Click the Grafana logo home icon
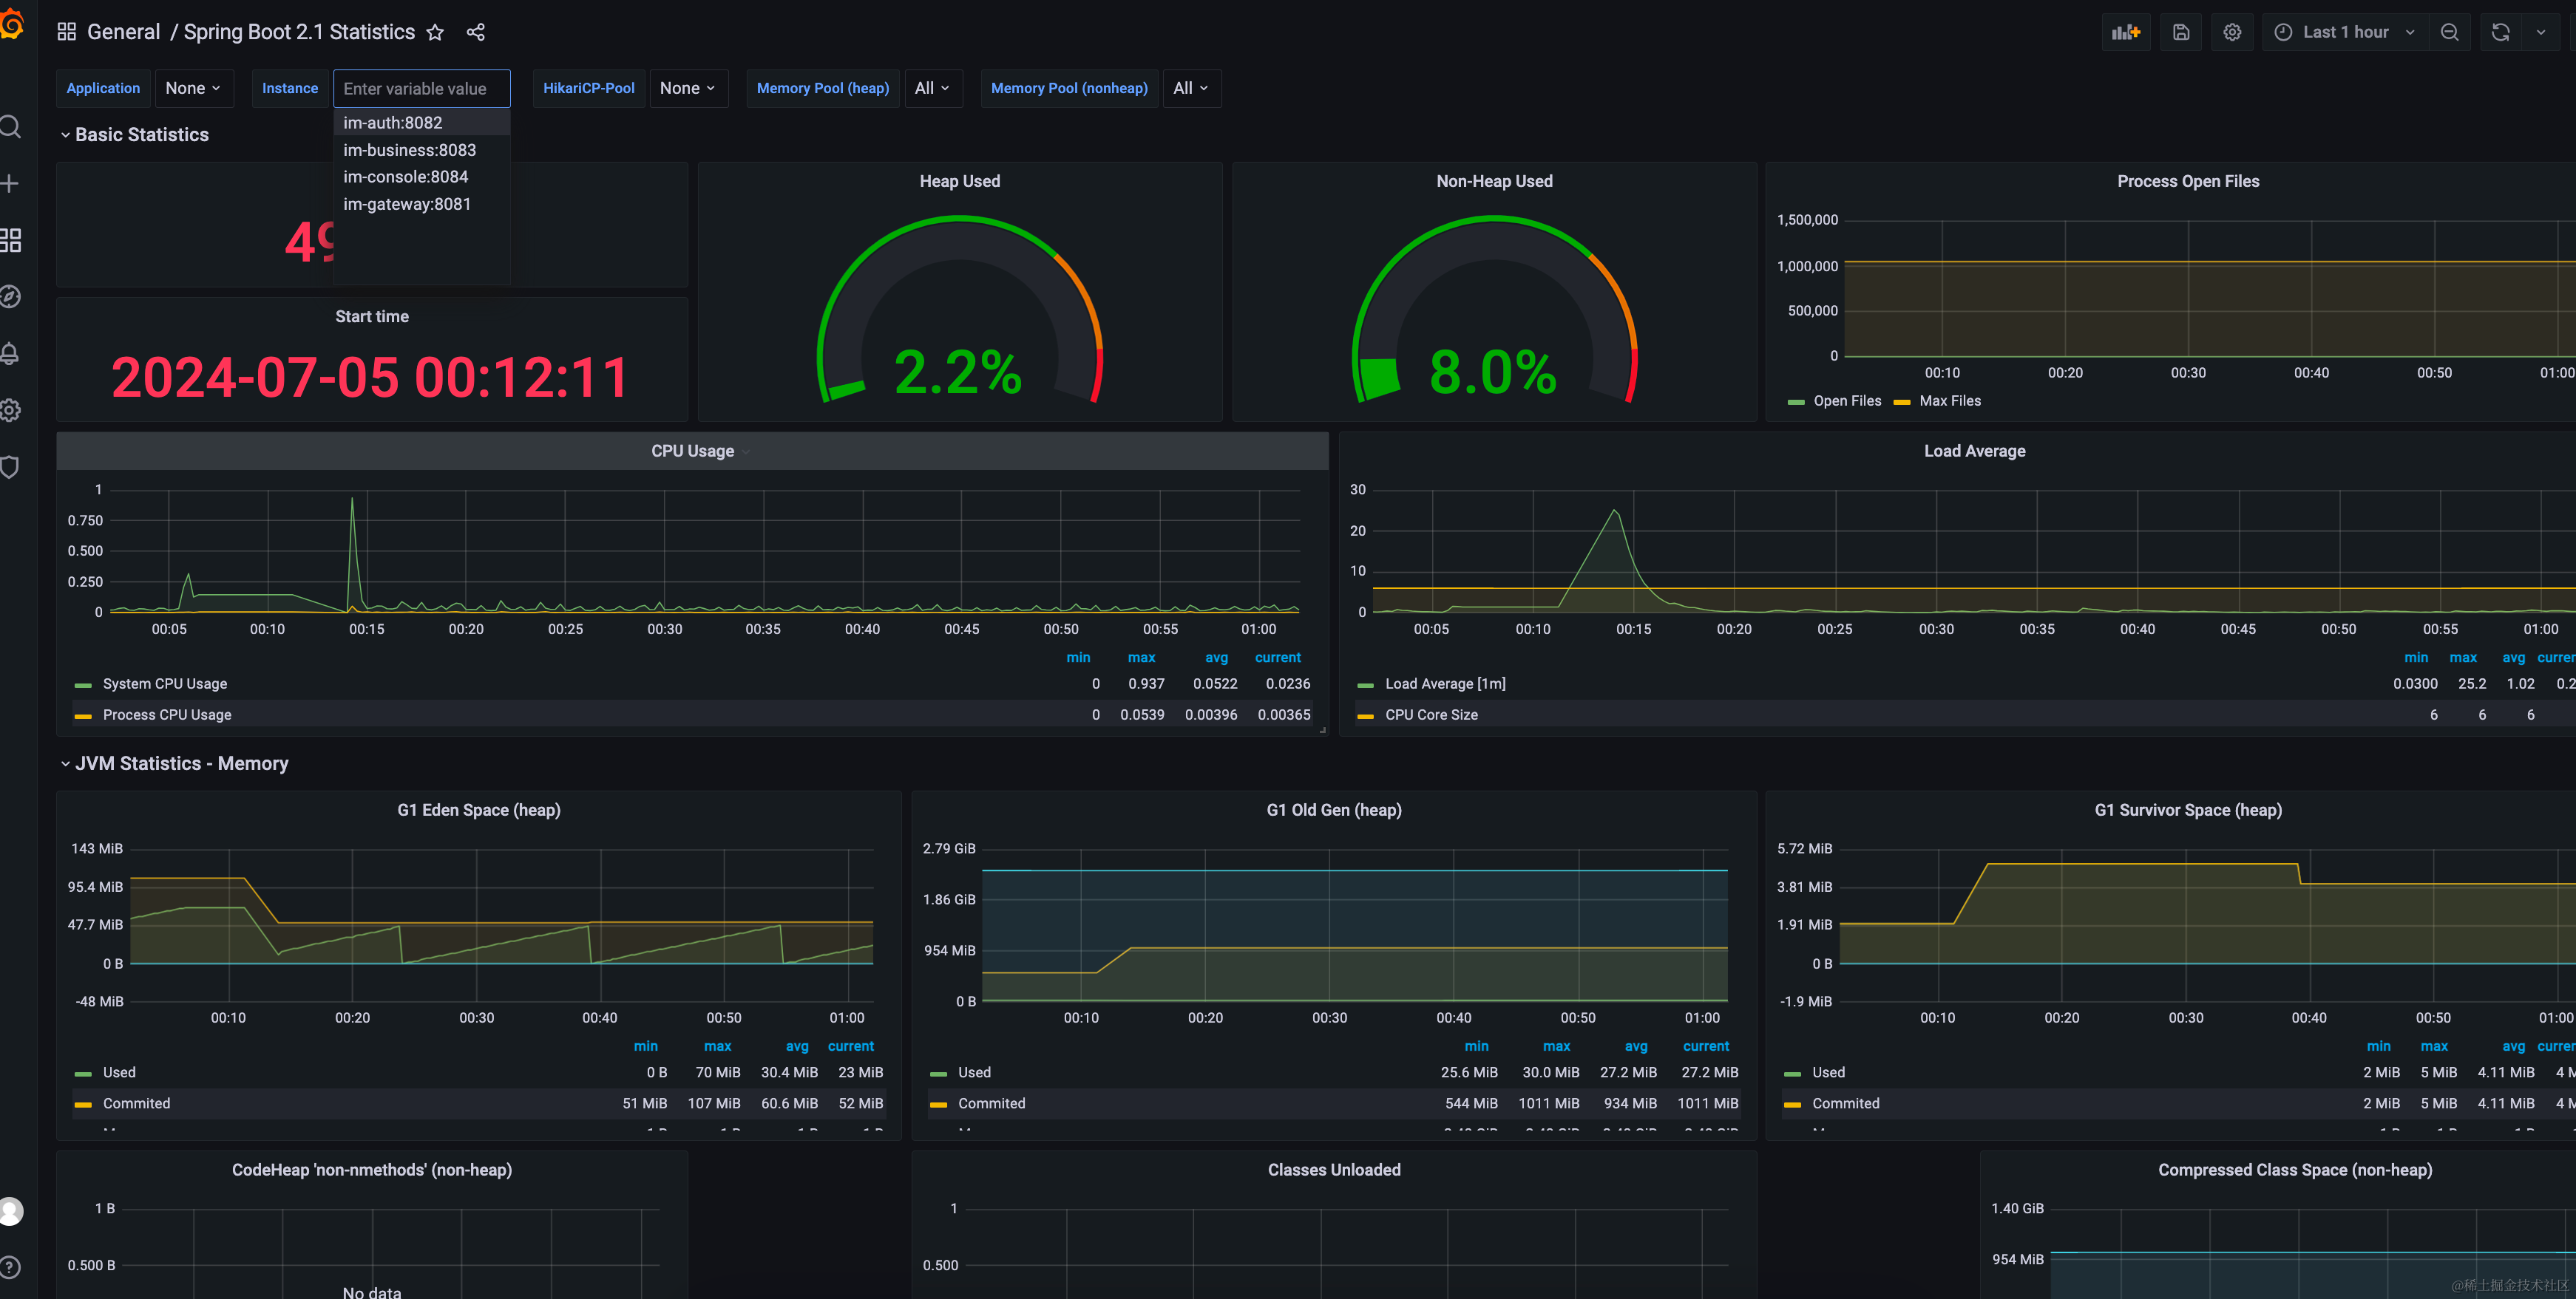 click(x=10, y=24)
